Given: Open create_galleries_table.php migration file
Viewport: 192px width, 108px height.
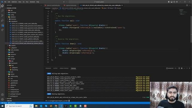Looking at the screenshot, I should coord(25,39).
